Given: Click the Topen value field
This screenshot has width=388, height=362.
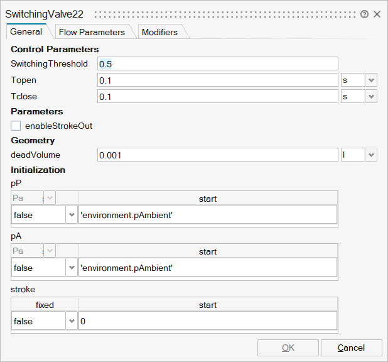Looking at the screenshot, I should click(217, 80).
